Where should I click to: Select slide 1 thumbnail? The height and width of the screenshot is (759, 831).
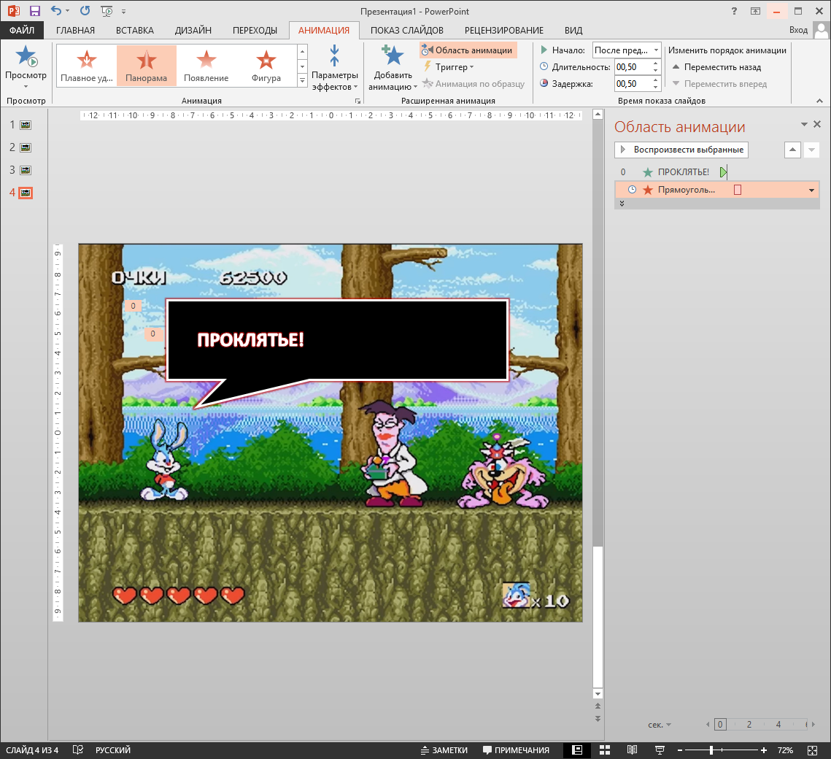tap(26, 125)
